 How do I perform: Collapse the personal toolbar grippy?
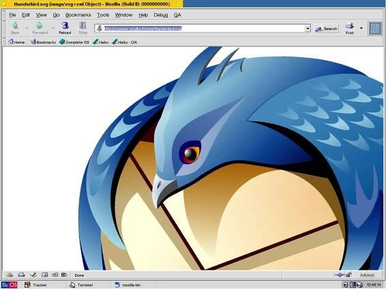(3, 42)
